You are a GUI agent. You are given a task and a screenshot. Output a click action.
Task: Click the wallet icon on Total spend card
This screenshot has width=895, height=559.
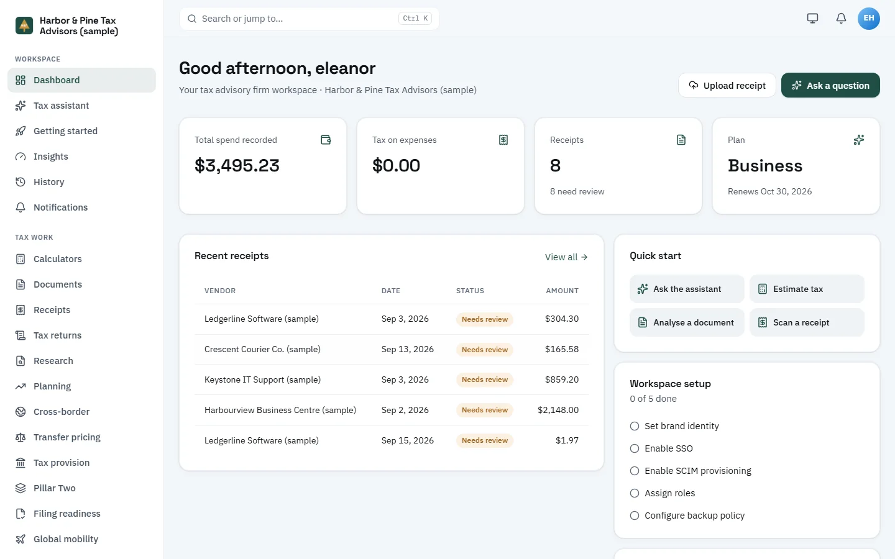click(326, 140)
